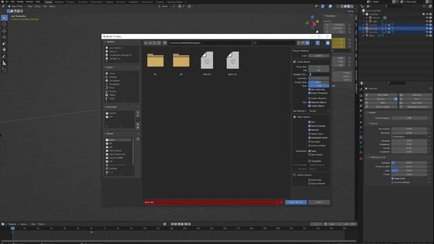Screen dimensions: 434x244
Task: Open the File menu
Action: coord(7,1)
